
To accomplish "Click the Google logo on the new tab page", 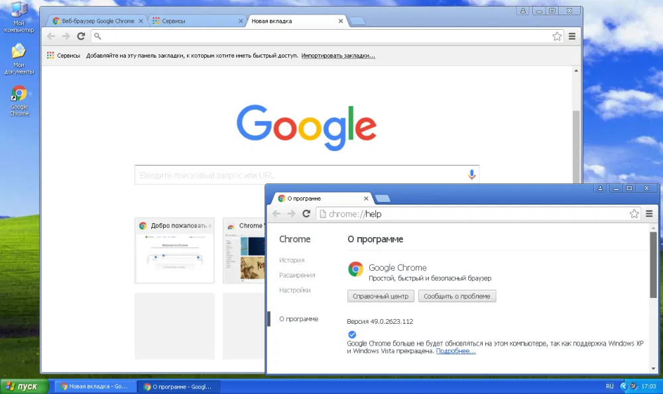I will 306,128.
